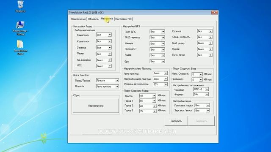Open the Муляж dropdown
Image resolution: width=271 pixels, height=152 pixels.
[x=205, y=49]
